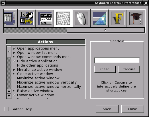Viewport: 149px width, 117px height.
Task: Select the Keyboard Shortcut keyboard icon
Action: 63,18
